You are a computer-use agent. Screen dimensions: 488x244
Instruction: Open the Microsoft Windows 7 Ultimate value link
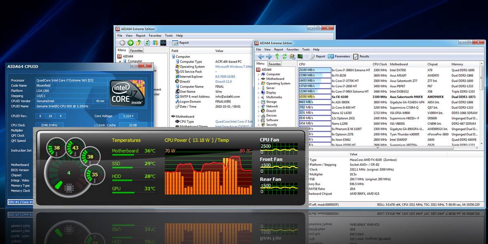pos(234,67)
